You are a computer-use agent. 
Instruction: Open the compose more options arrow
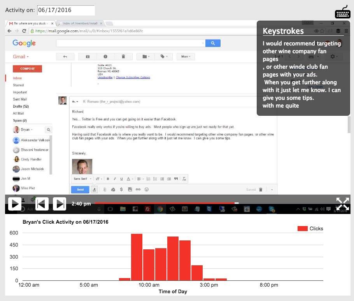[272, 190]
